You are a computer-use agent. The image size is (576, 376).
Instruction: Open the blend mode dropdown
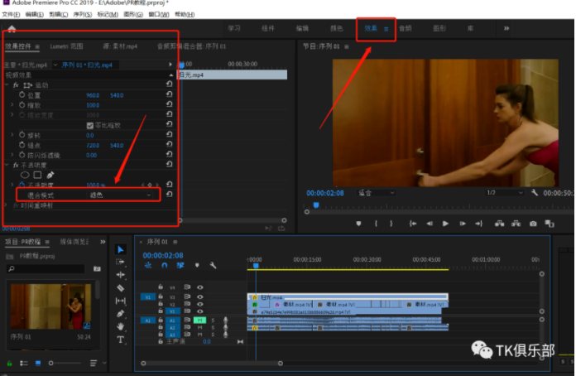121,195
